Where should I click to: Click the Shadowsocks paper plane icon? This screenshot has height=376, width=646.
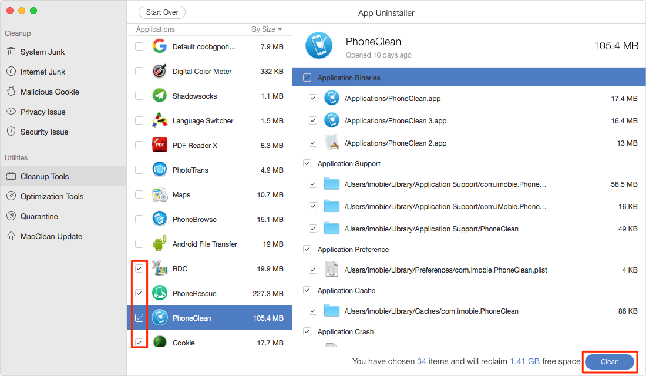tap(159, 96)
